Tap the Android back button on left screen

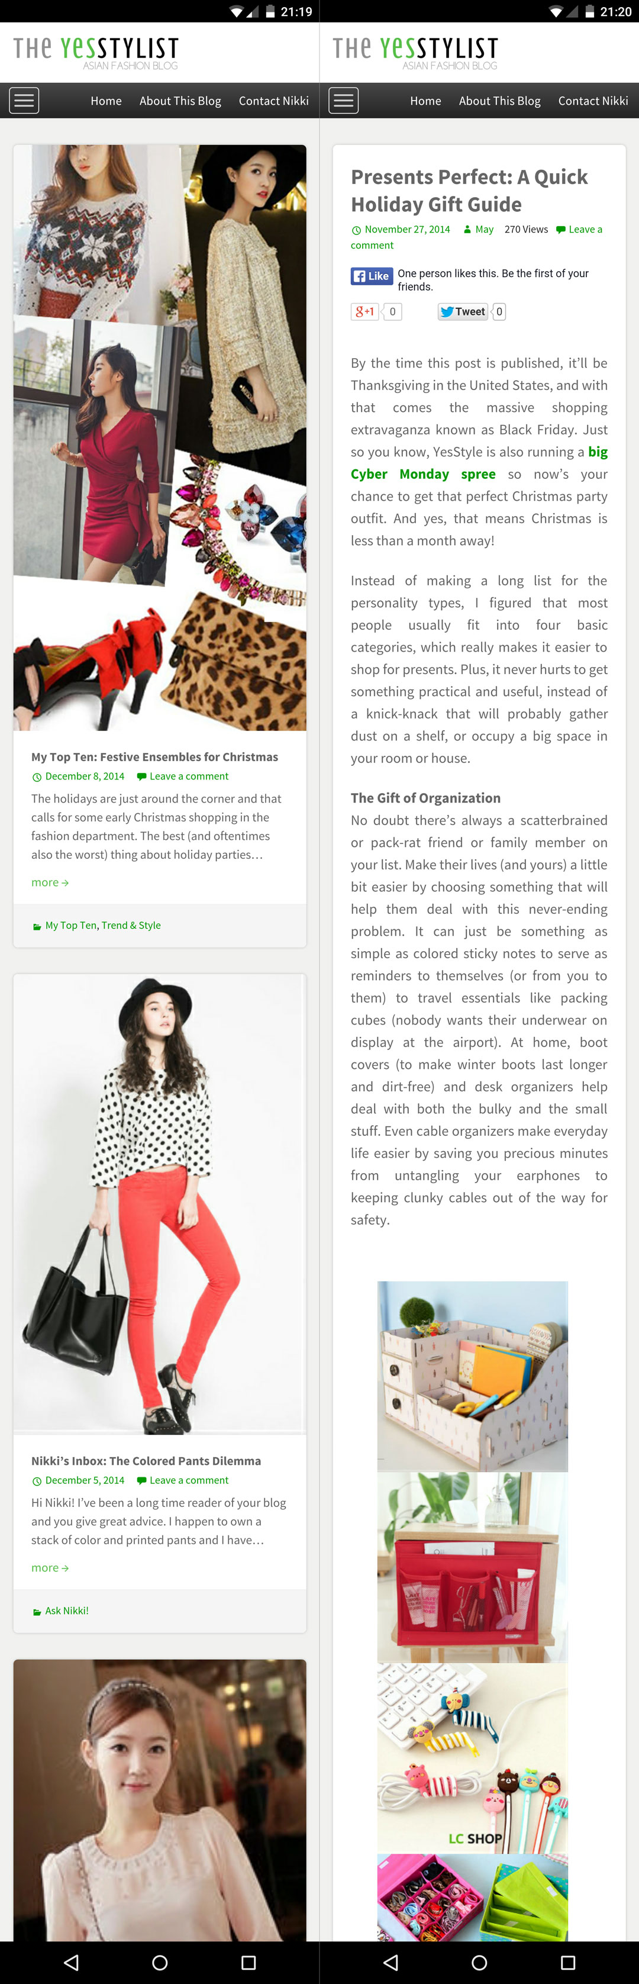click(x=71, y=1962)
